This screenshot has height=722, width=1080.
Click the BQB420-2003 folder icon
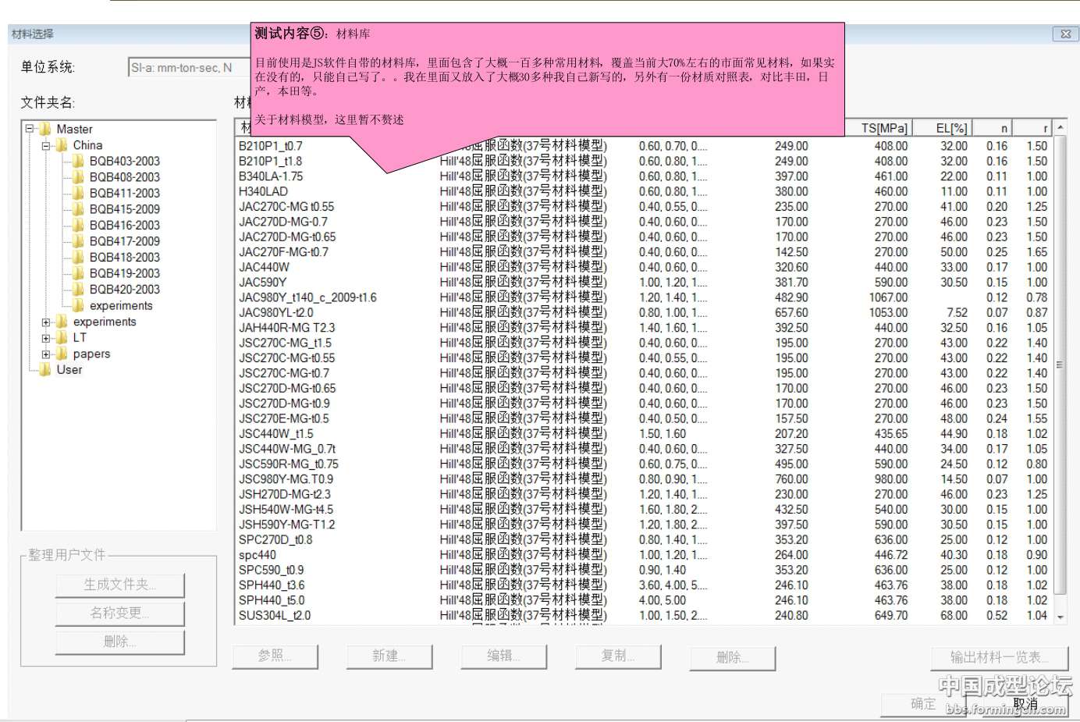77,290
